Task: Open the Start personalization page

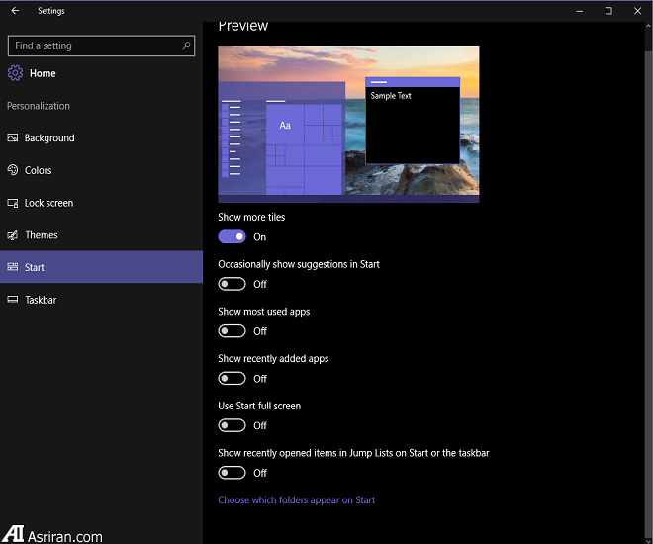Action: click(101, 267)
